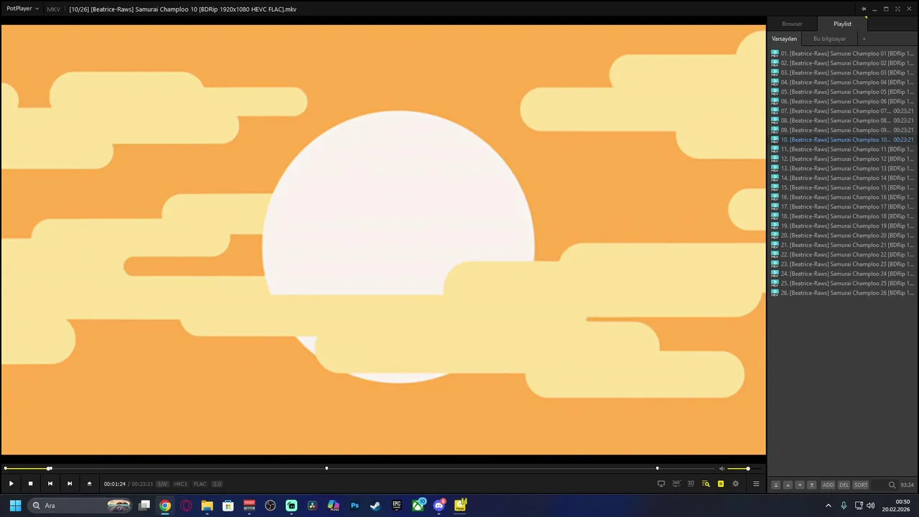
Task: Select Samurai Champloo 05 in playlist
Action: [842, 92]
